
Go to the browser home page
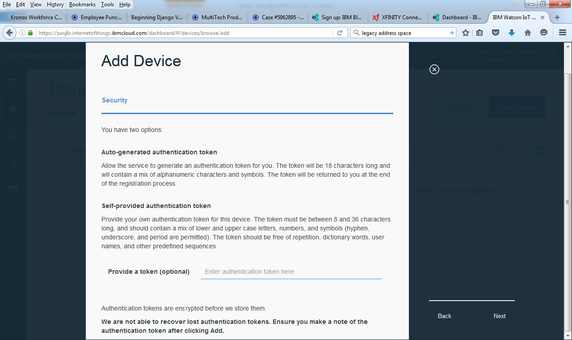[528, 33]
